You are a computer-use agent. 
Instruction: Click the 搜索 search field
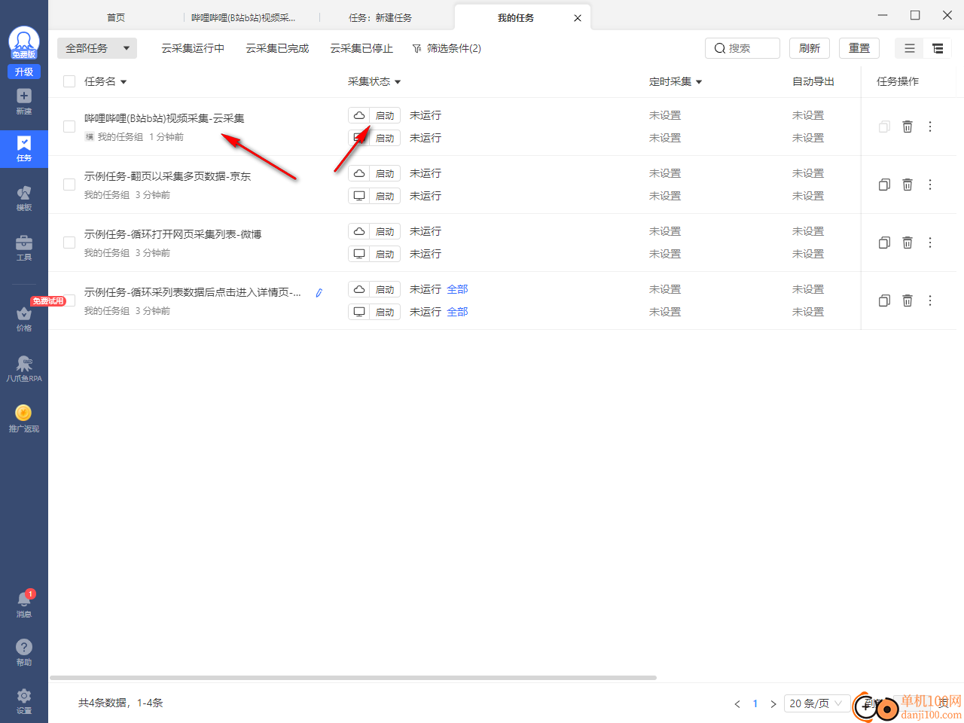tap(743, 48)
